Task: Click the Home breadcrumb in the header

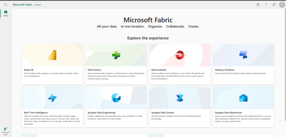Action: point(38,5)
